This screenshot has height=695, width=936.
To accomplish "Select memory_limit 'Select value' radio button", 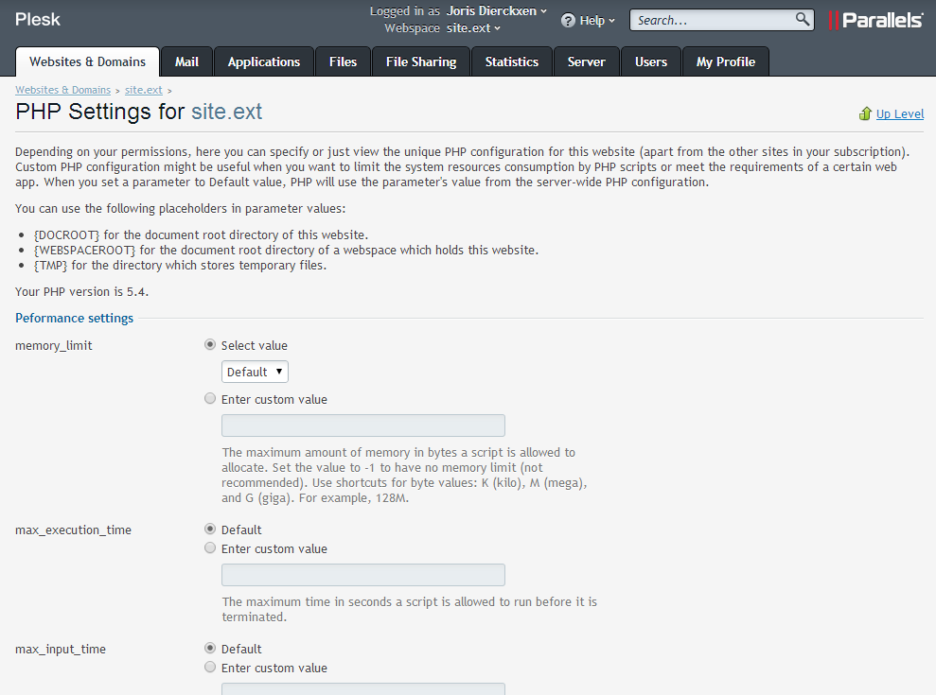I will pos(210,345).
